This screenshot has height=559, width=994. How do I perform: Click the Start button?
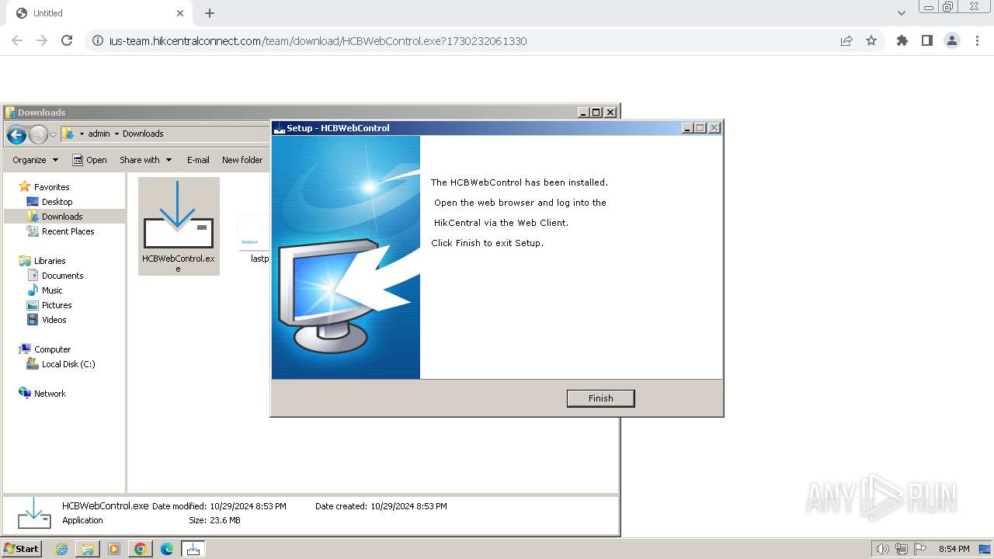(21, 548)
